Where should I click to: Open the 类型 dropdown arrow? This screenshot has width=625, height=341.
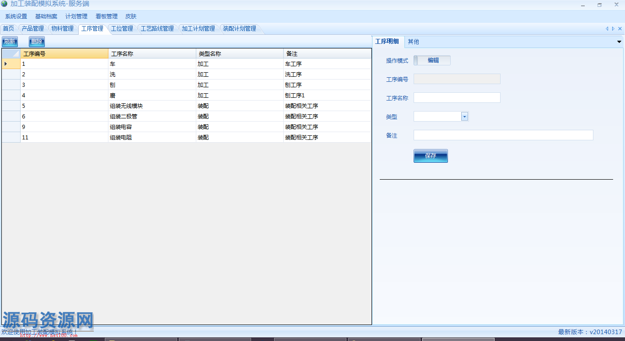[x=464, y=117]
